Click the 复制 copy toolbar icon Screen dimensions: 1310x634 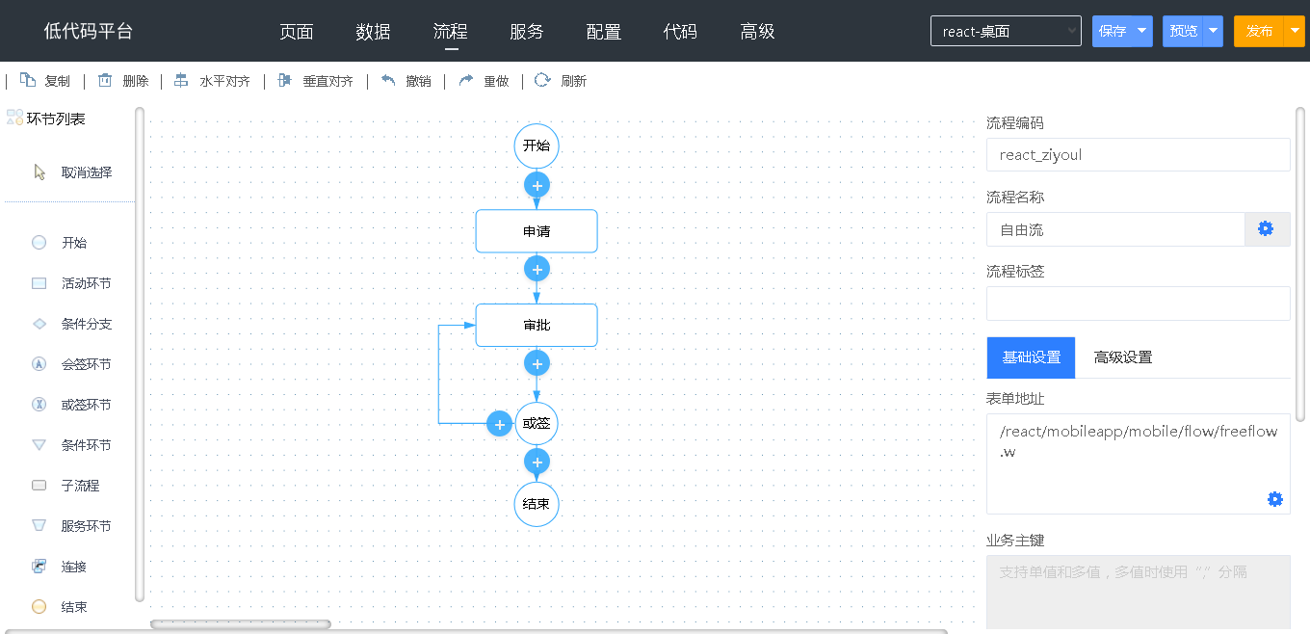(28, 80)
